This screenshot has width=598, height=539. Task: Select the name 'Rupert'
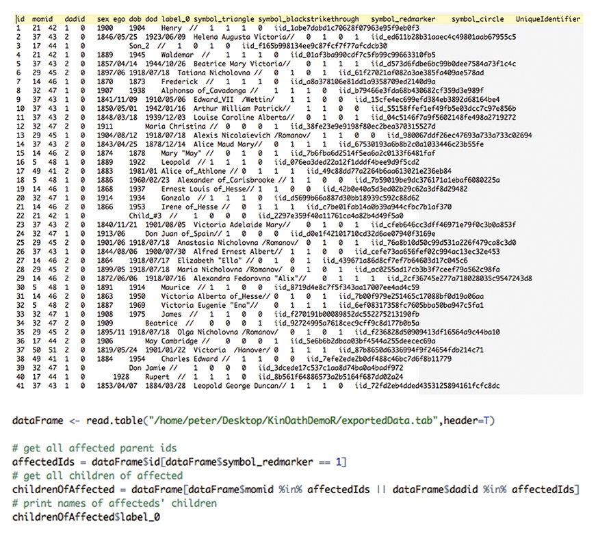coord(157,377)
